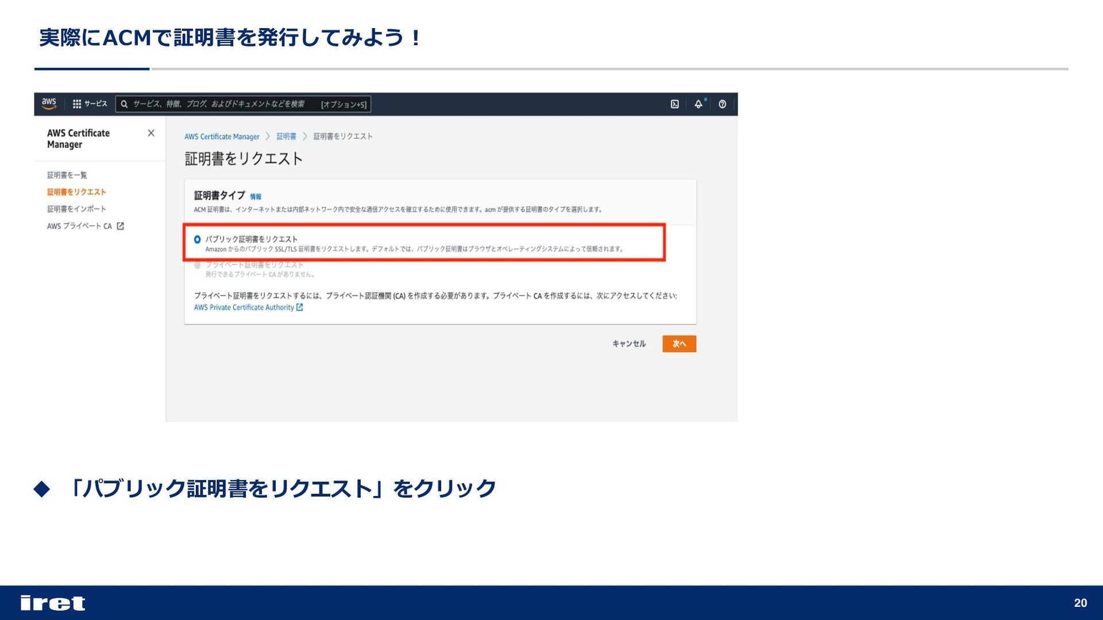Image resolution: width=1103 pixels, height=620 pixels.
Task: Open the CloudShell terminal icon
Action: (x=674, y=104)
